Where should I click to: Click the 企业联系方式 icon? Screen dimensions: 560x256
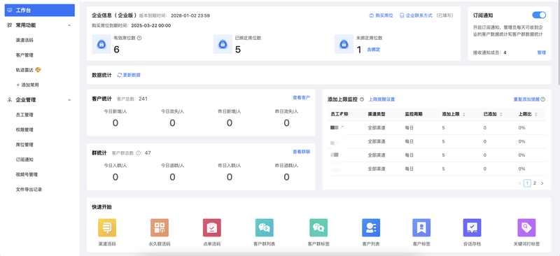(402, 15)
